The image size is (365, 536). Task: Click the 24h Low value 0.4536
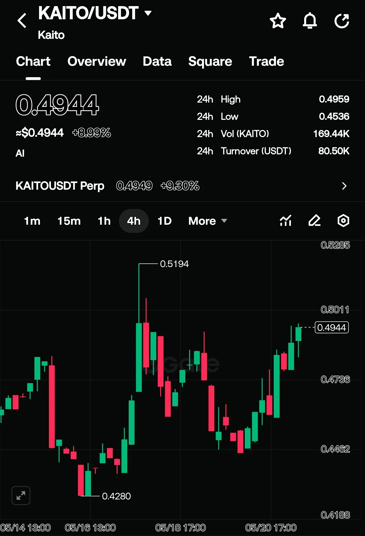[x=334, y=117]
